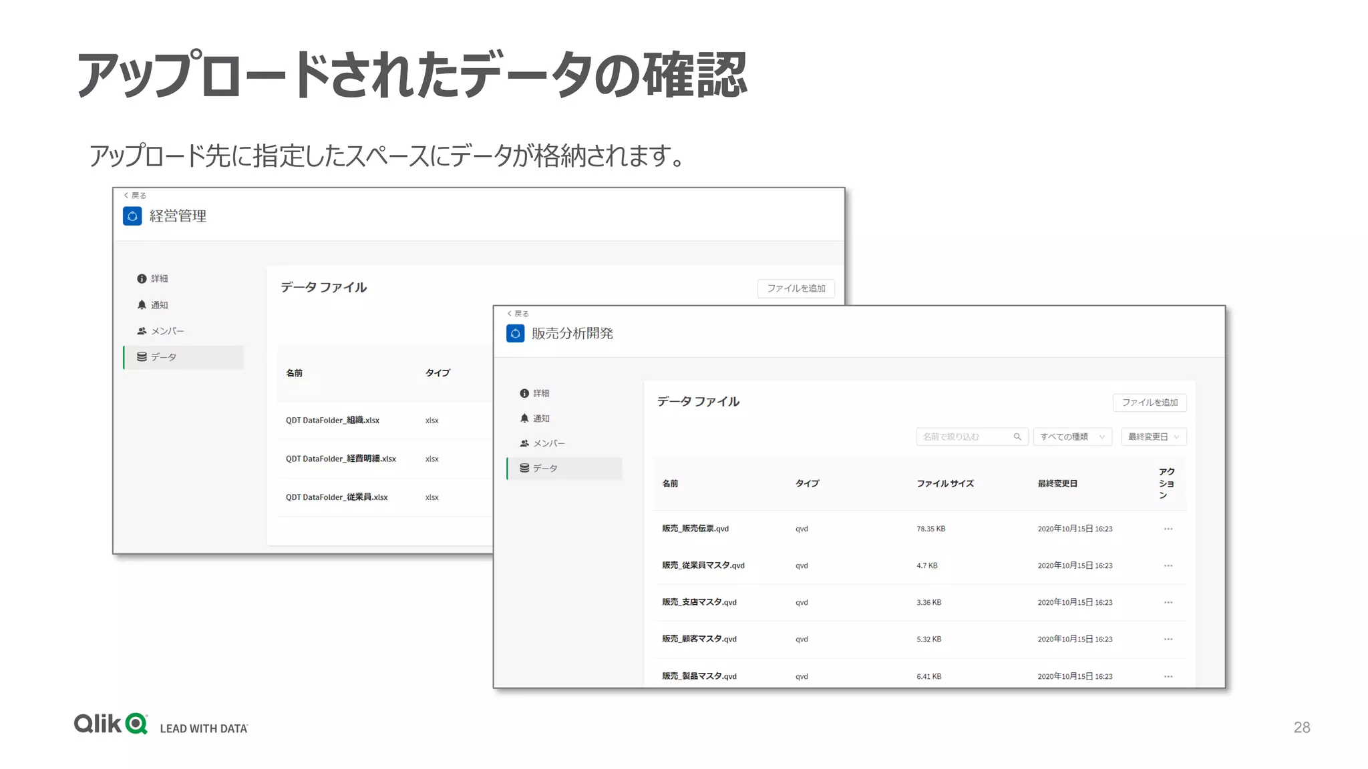Sort by ファイルサイズ column header

click(x=945, y=483)
